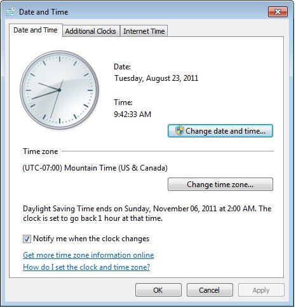
Task: Click the Date and Time title bar icon
Action: (x=11, y=11)
